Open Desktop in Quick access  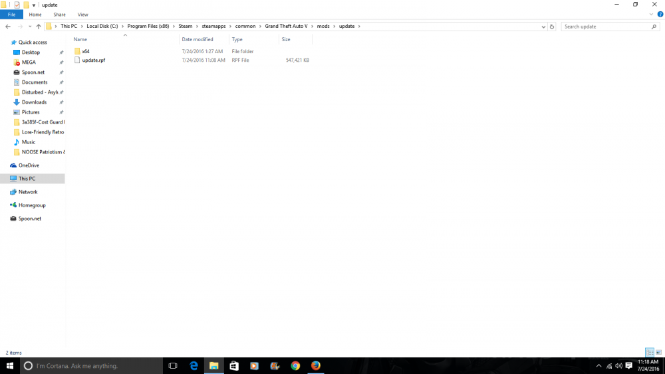tap(31, 52)
